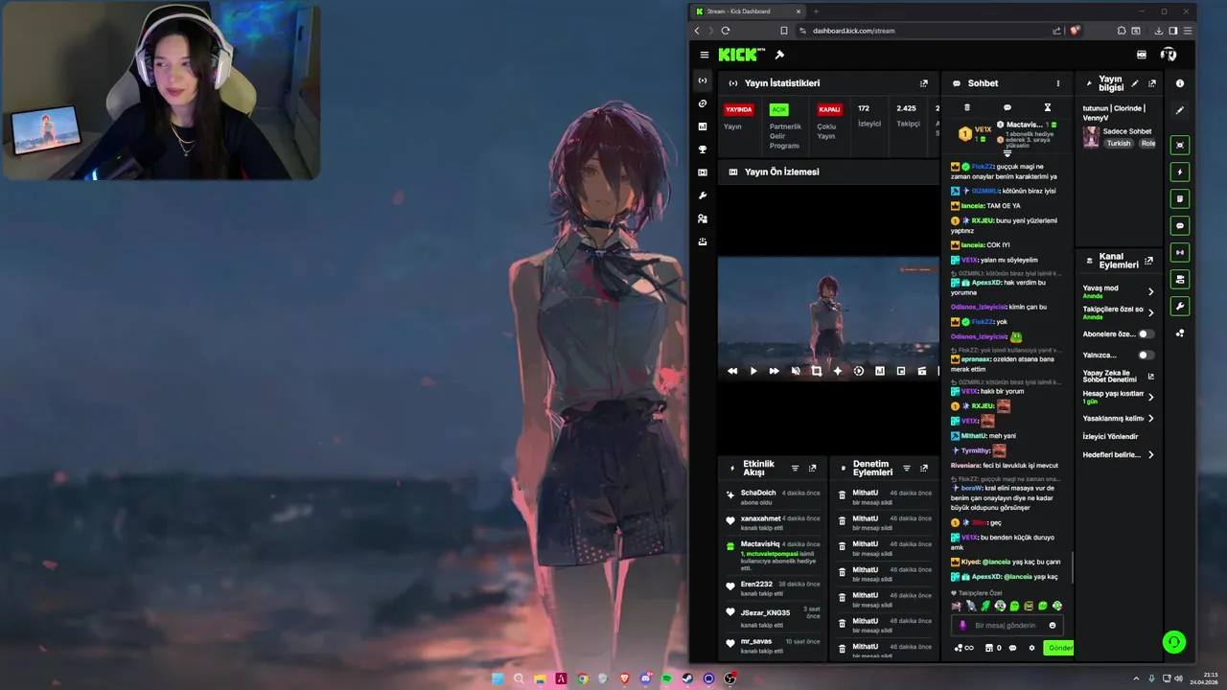This screenshot has width=1227, height=690.
Task: Open the emoji picker in message box
Action: point(1053,626)
